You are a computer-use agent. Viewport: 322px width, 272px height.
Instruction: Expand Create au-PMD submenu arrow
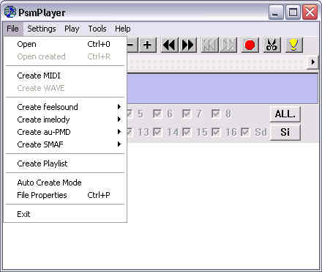pos(119,132)
